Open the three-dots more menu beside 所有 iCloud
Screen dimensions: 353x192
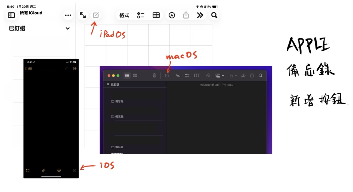68,15
